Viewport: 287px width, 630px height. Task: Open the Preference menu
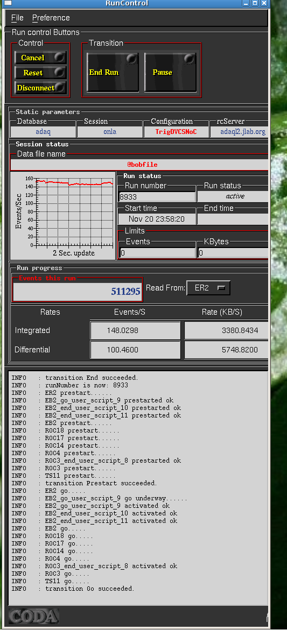tap(51, 18)
